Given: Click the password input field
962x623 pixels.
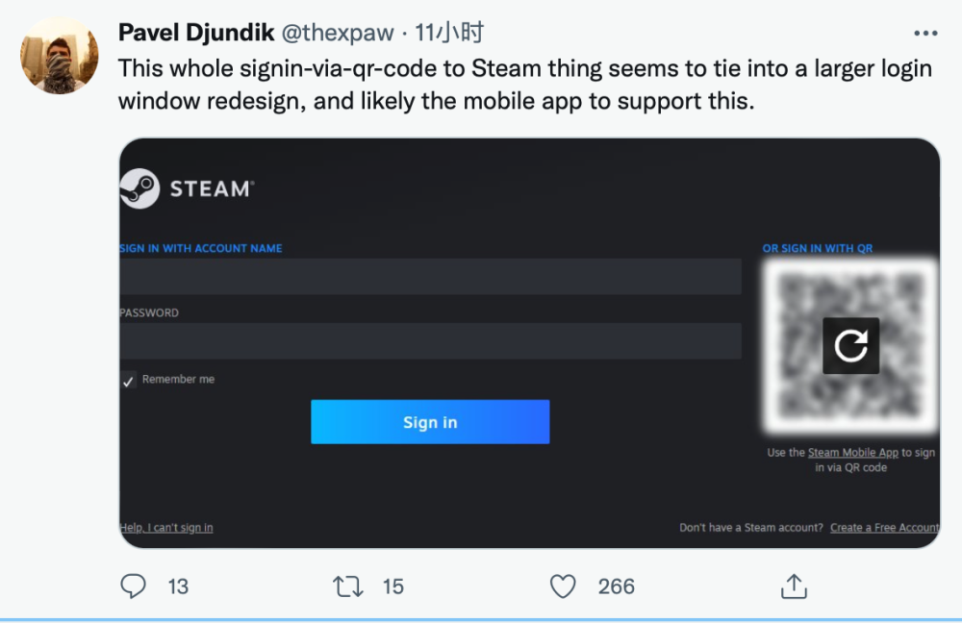Looking at the screenshot, I should point(429,340).
